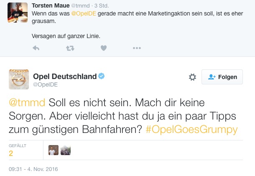The height and width of the screenshot is (176, 255).
Task: Open #OpelGoesGrumpy hashtag
Action: point(192,130)
